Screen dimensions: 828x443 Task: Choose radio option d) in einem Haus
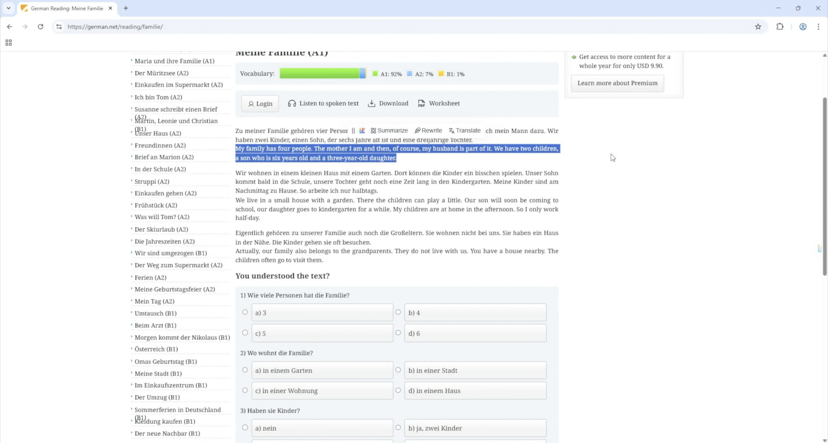pyautogui.click(x=398, y=390)
